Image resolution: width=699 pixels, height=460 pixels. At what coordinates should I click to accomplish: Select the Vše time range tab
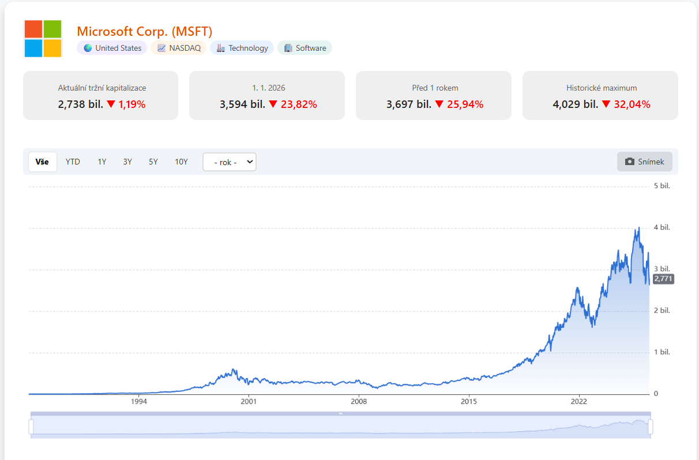(x=42, y=162)
